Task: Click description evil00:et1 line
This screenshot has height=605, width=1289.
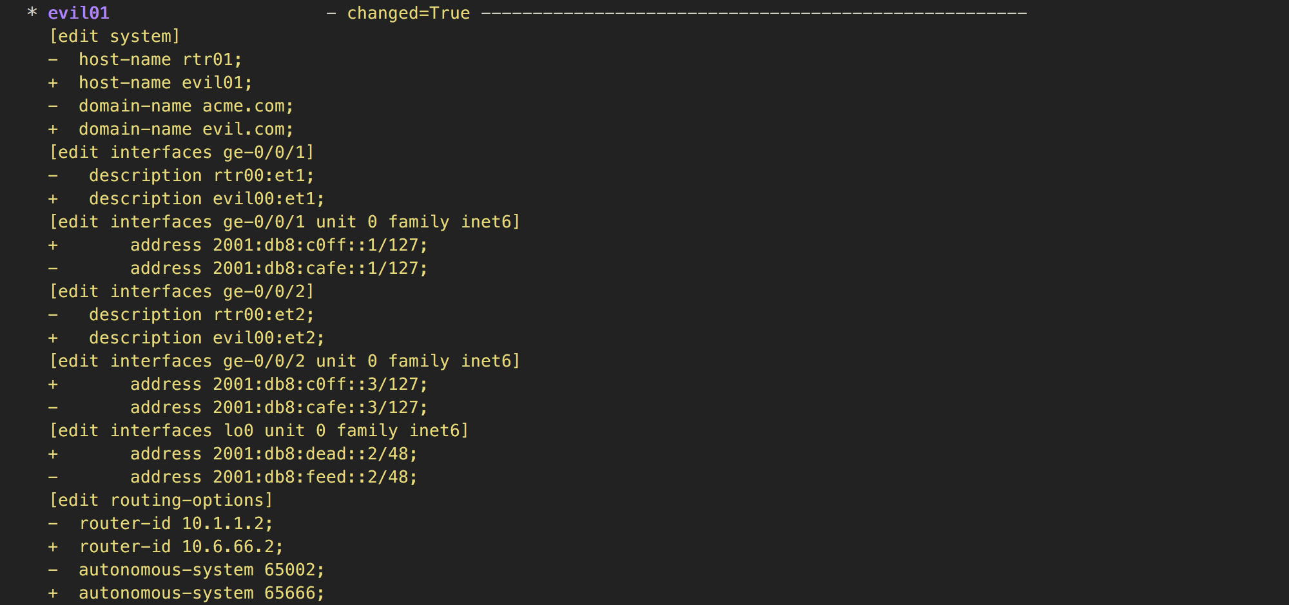Action: 187,198
